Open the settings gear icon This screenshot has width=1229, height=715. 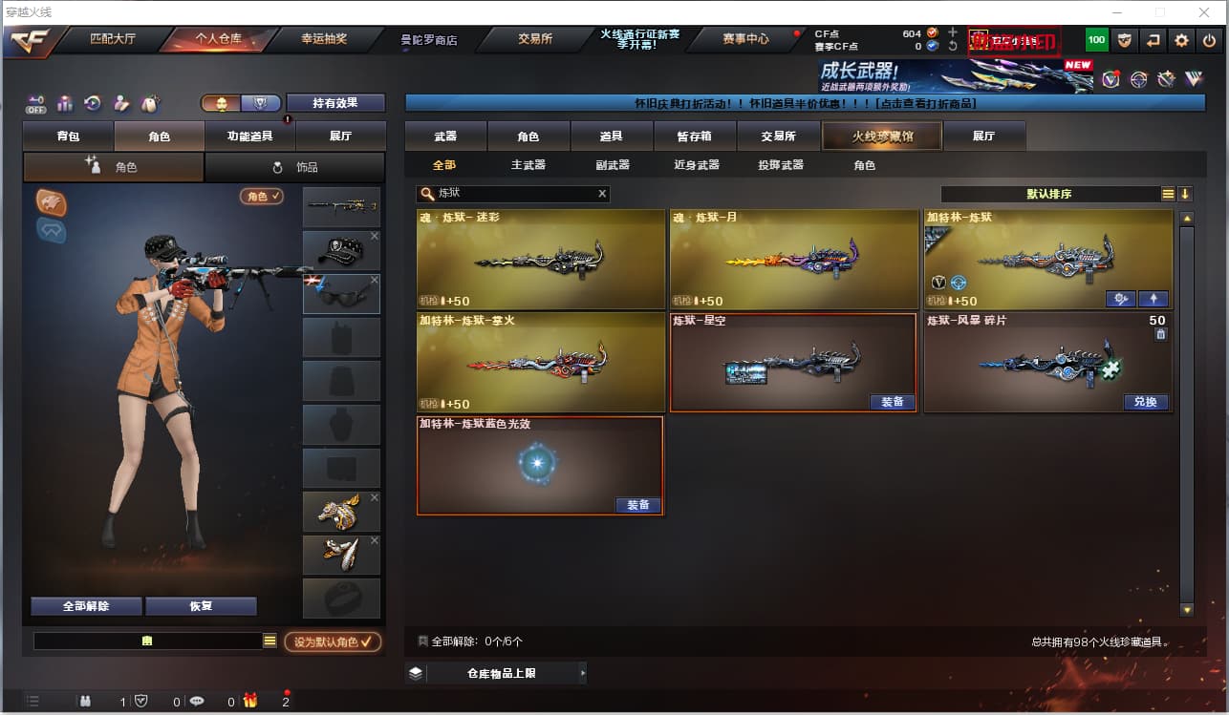tap(1182, 40)
